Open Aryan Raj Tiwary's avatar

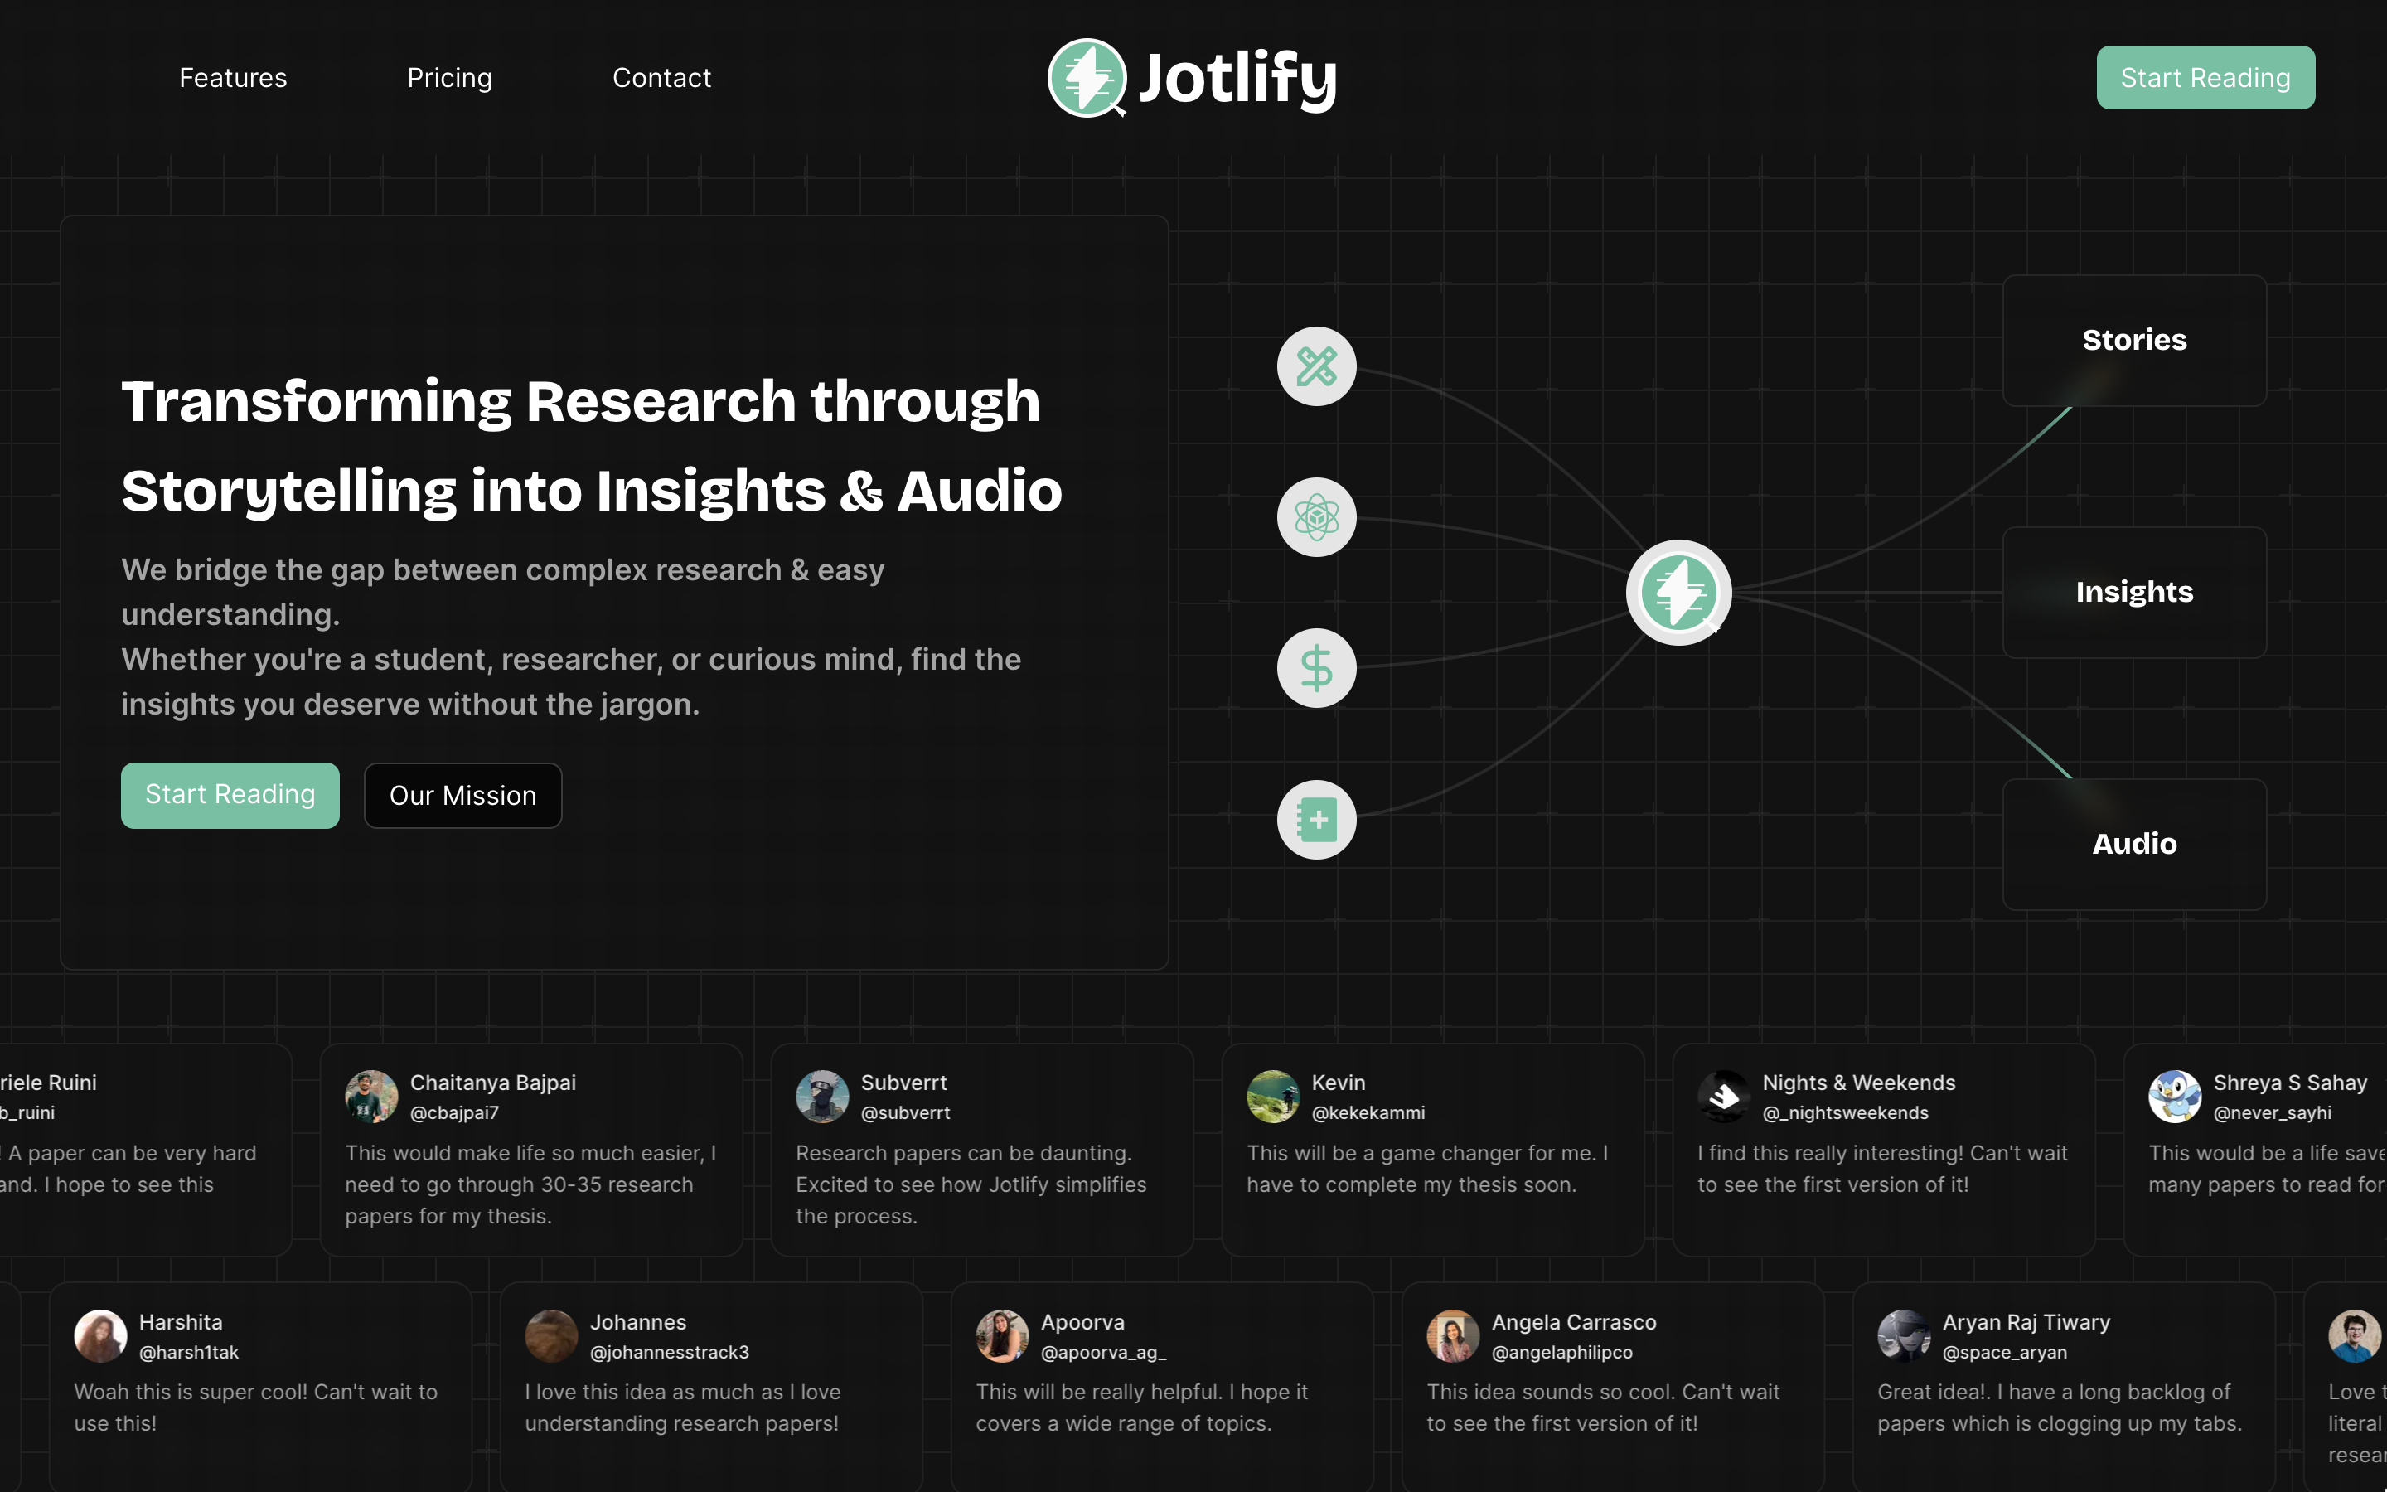coord(1904,1336)
